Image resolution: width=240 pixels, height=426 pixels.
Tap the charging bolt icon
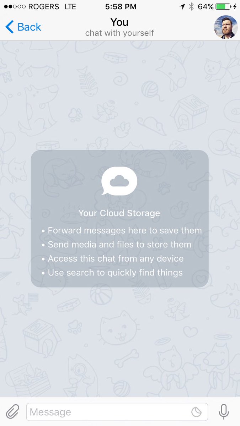coord(235,7)
